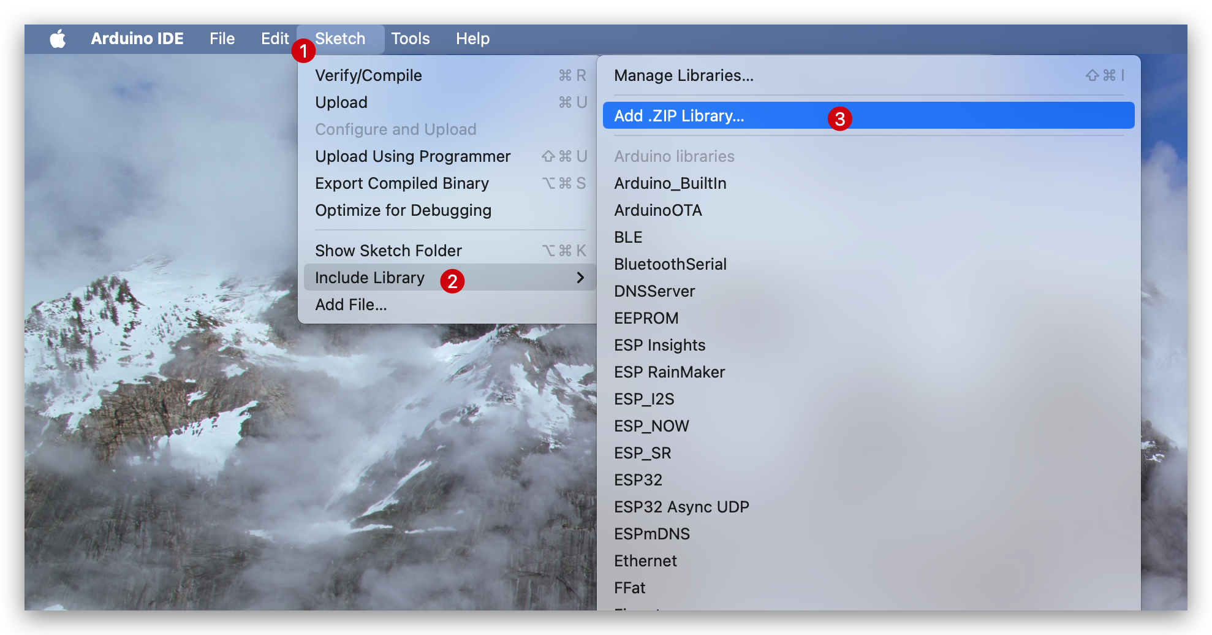This screenshot has width=1212, height=635.
Task: Open the File menu
Action: coord(222,39)
